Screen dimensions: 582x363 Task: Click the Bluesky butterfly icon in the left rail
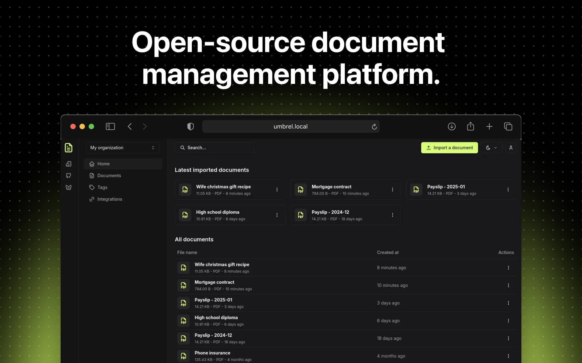click(x=69, y=187)
